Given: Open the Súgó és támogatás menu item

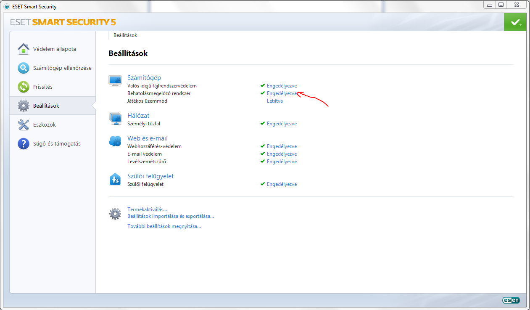Looking at the screenshot, I should (x=57, y=144).
